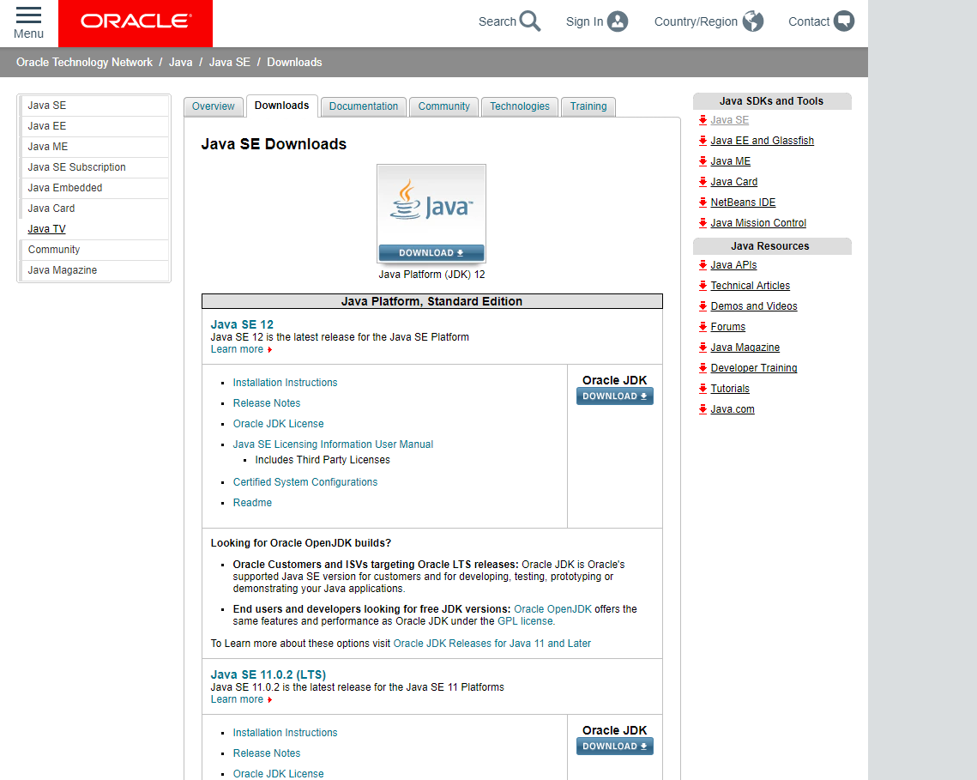Open Java SE 12 Installation Instructions
The image size is (977, 780).
click(x=285, y=383)
